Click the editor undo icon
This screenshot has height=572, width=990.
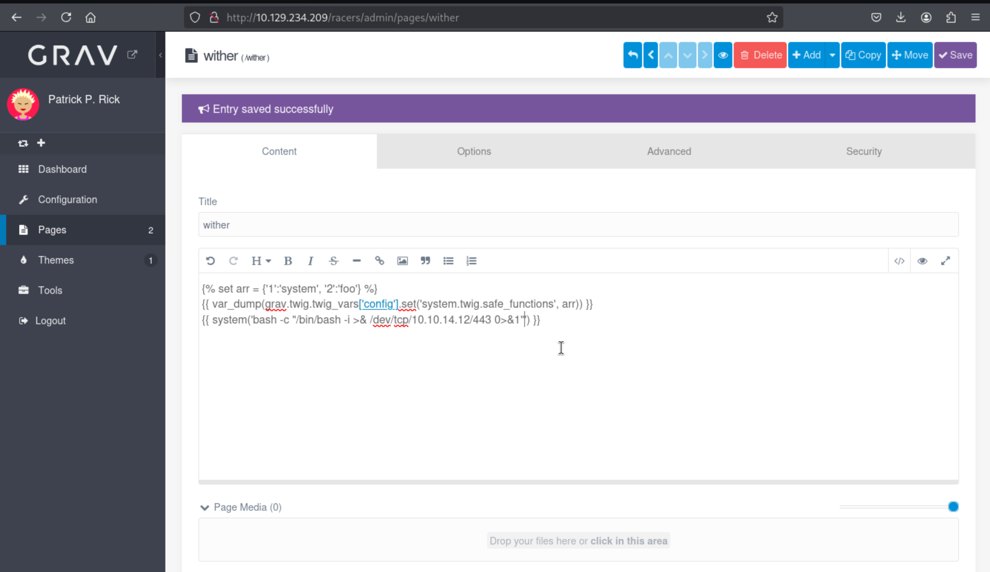pyautogui.click(x=210, y=261)
